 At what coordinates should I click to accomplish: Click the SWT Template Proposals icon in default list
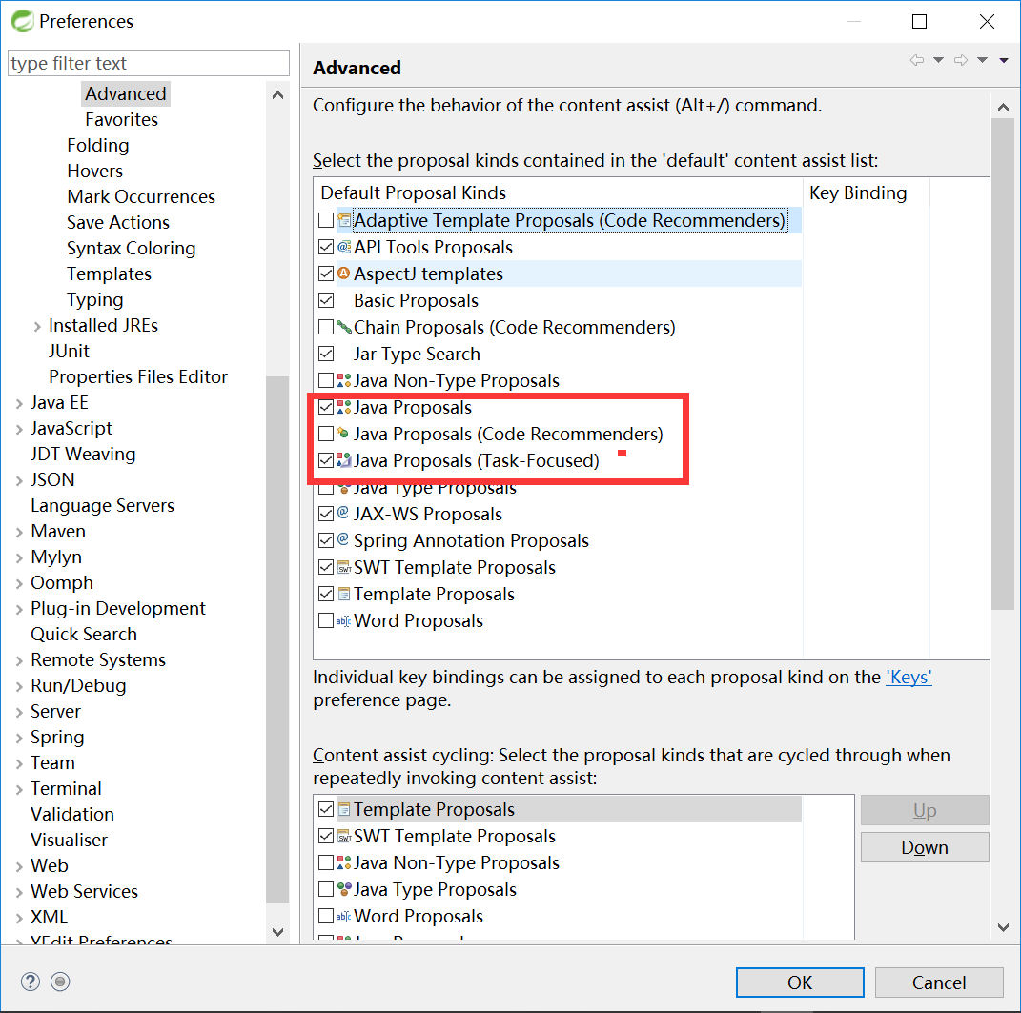[x=344, y=568]
